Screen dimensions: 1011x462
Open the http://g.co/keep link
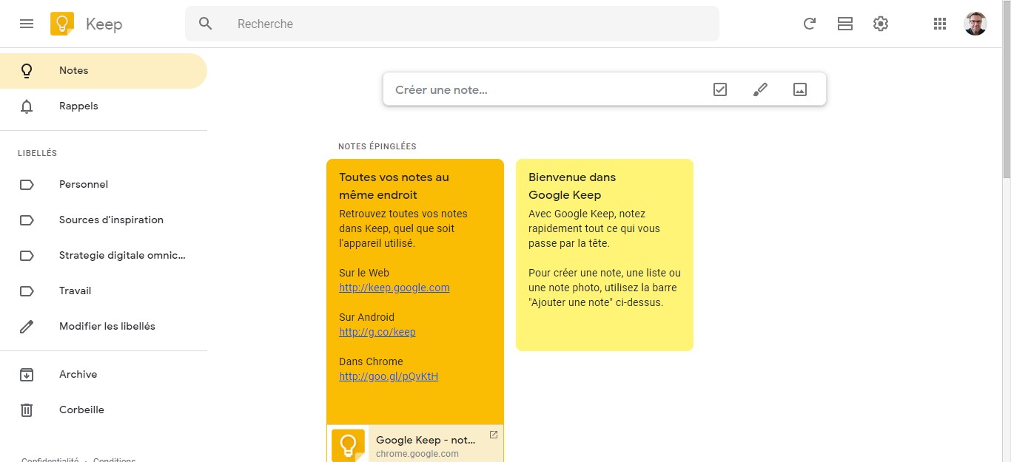click(x=377, y=332)
